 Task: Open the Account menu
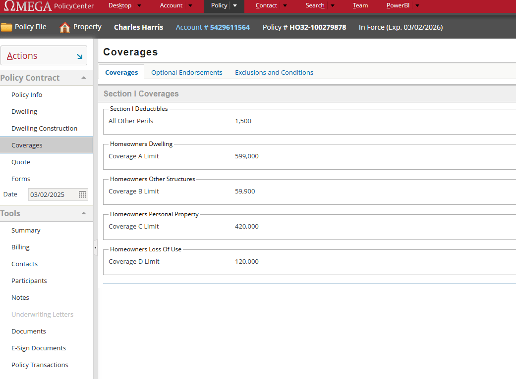click(171, 5)
